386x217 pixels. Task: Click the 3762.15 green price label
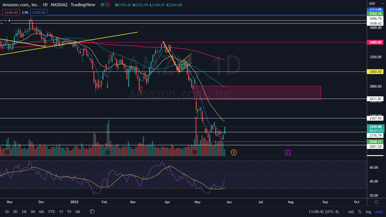pyautogui.click(x=375, y=14)
